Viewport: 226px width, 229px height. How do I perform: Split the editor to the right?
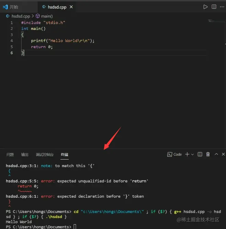(214, 7)
